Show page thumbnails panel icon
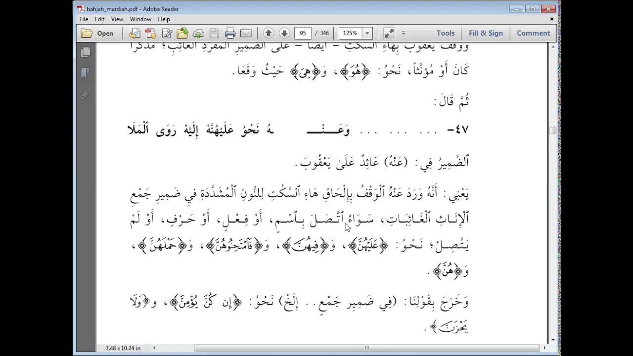The width and height of the screenshot is (633, 356). (85, 52)
